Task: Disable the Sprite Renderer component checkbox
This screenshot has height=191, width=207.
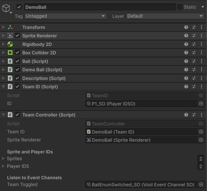Action: (x=17, y=35)
